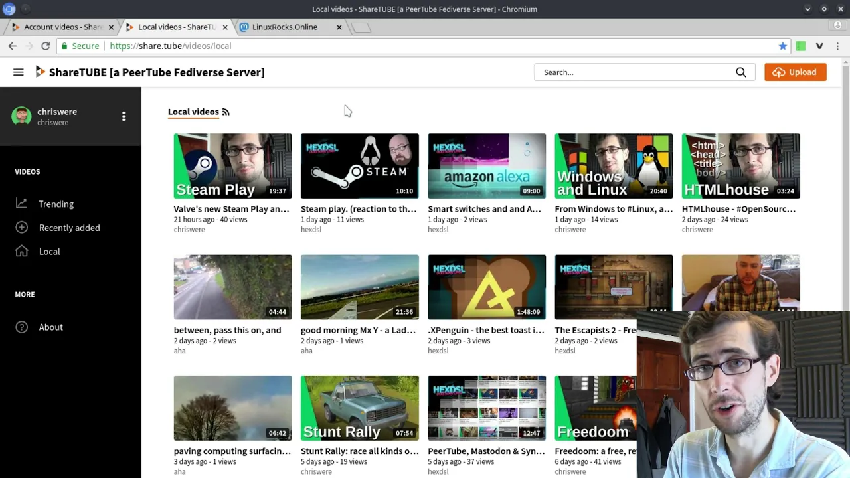
Task: Click the ShareTUBE logo icon
Action: [x=40, y=72]
